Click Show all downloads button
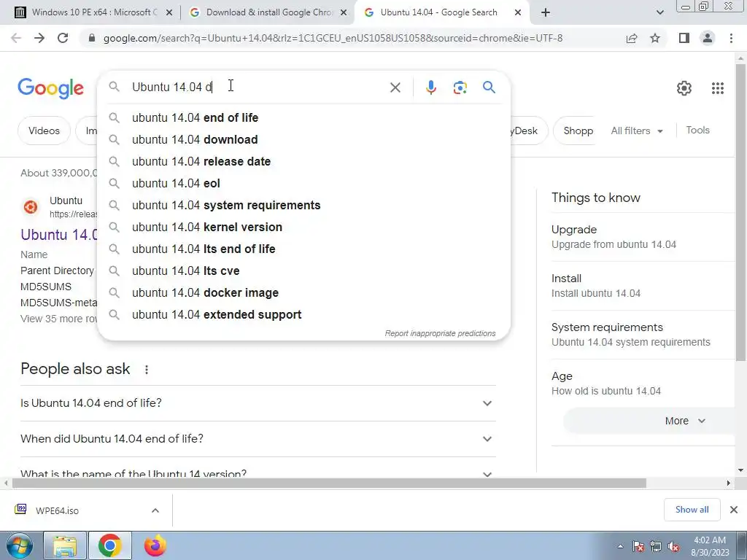Screen dimensions: 747x560 (692, 510)
